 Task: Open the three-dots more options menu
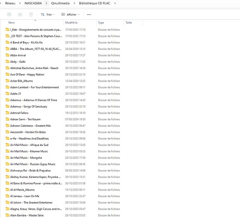coord(89,14)
